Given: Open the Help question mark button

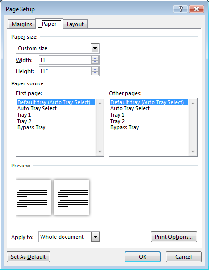Looking at the screenshot, I should pyautogui.click(x=180, y=9).
